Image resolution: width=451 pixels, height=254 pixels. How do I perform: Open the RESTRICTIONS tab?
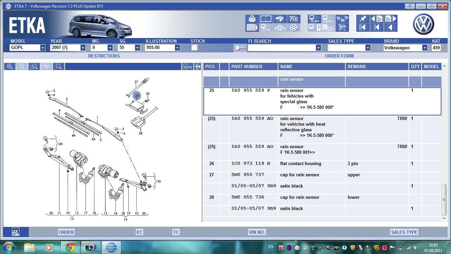click(104, 56)
